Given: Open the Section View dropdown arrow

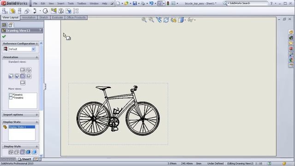Looking at the screenshot, I should pyautogui.click(x=40, y=11).
